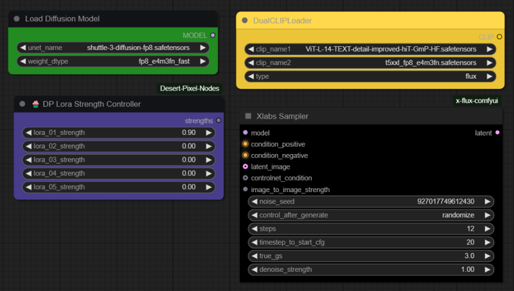Click the image_to_image_strength input connector
The height and width of the screenshot is (291, 514).
tap(245, 189)
